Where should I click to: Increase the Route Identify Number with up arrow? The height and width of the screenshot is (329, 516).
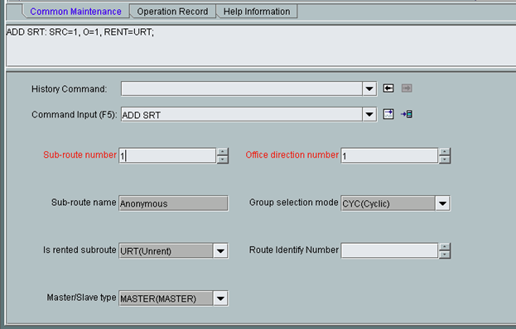(445, 247)
